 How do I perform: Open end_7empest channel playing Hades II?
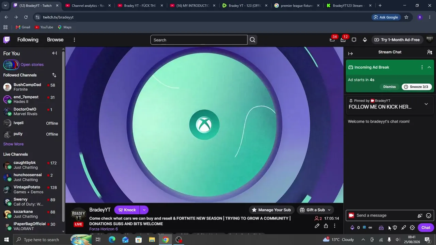(x=31, y=99)
